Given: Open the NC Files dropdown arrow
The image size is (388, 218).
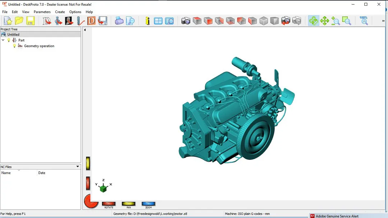Looking at the screenshot, I should [78, 167].
